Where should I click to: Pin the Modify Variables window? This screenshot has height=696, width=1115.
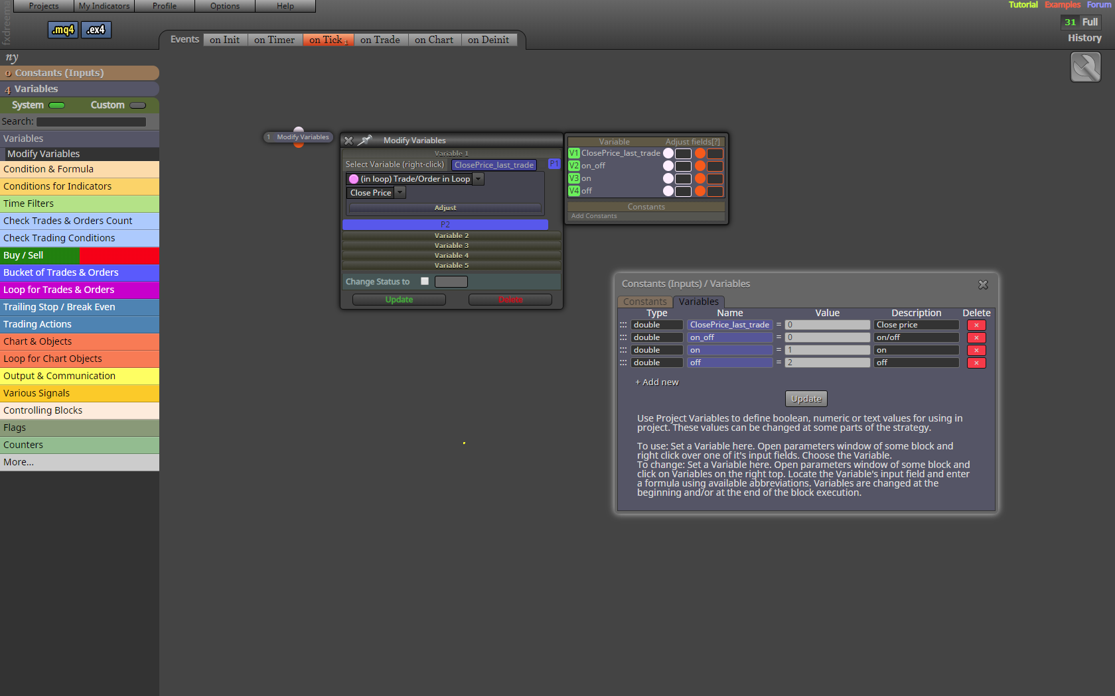point(364,141)
